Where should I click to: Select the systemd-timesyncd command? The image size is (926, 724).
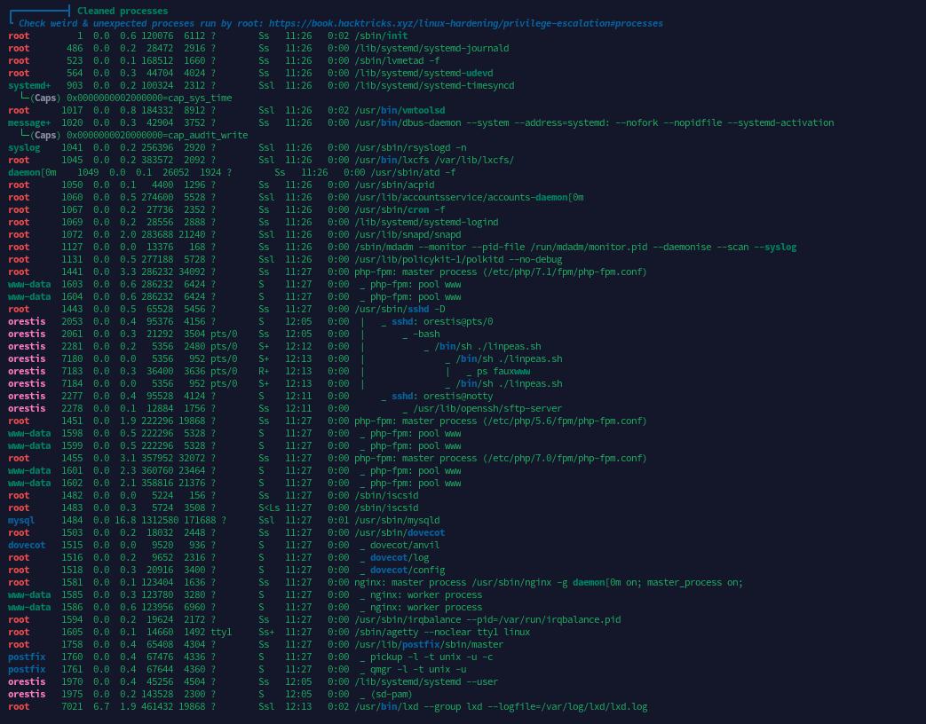tap(434, 85)
